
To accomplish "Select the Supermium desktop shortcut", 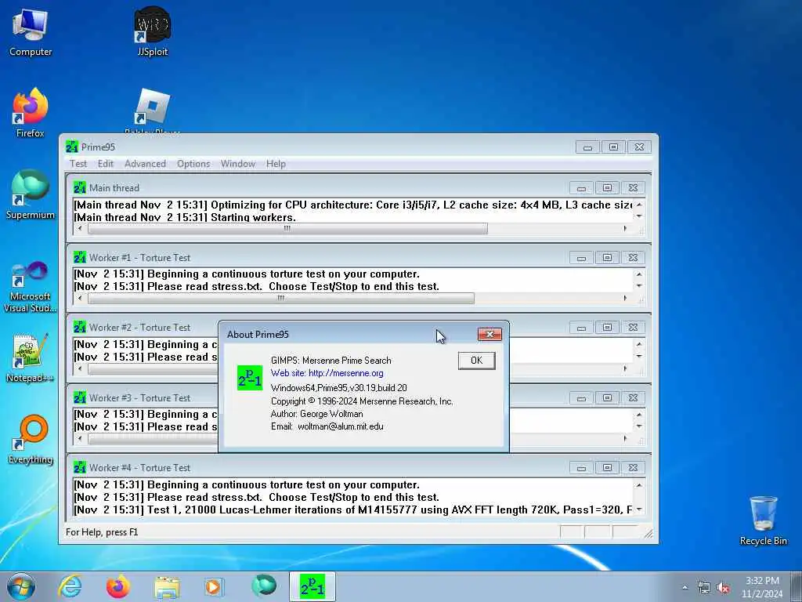I will 31,194.
